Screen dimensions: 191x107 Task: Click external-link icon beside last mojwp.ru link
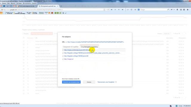coord(63,59)
